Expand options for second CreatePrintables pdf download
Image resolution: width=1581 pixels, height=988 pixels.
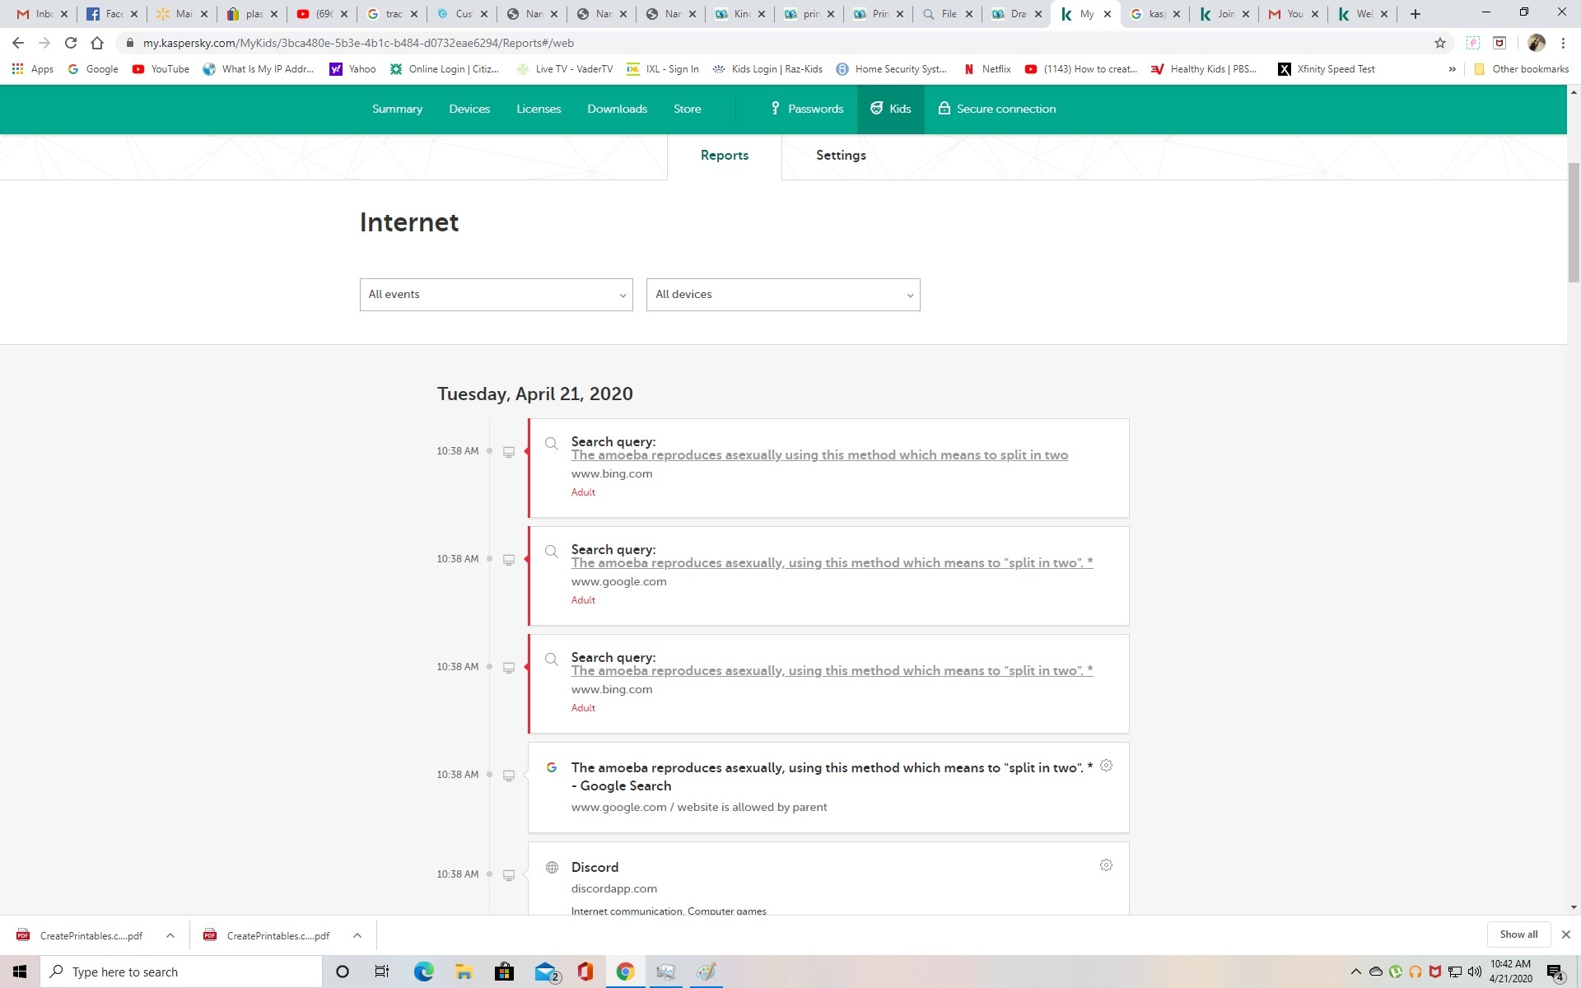pyautogui.click(x=357, y=935)
